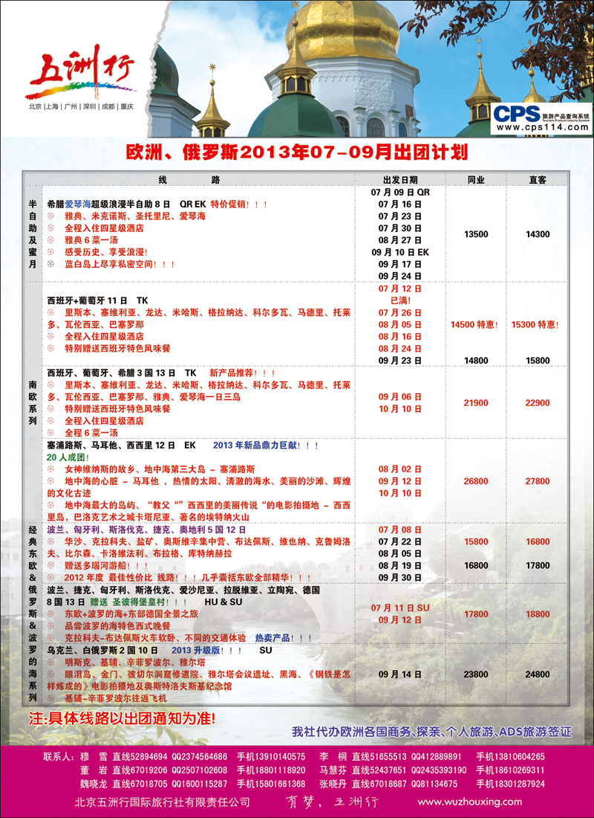
Task: Click the 热卖产品!!! label
Action: click(284, 638)
